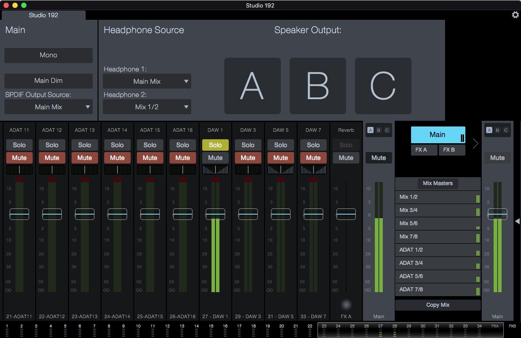Select ADAT 3/4 in Mix Masters
This screenshot has width=521, height=338.
438,263
